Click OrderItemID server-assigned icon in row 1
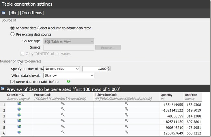The height and width of the screenshot is (137, 211). point(19,104)
